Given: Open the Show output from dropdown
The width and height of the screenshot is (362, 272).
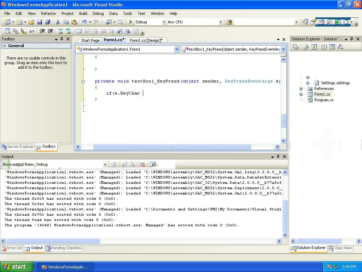Looking at the screenshot, I should click(x=105, y=164).
